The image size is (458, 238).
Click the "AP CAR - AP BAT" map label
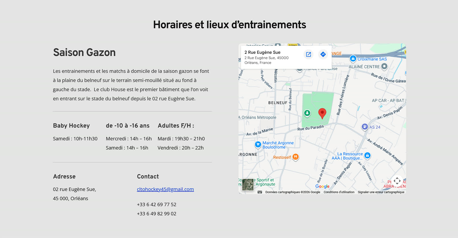[388, 100]
